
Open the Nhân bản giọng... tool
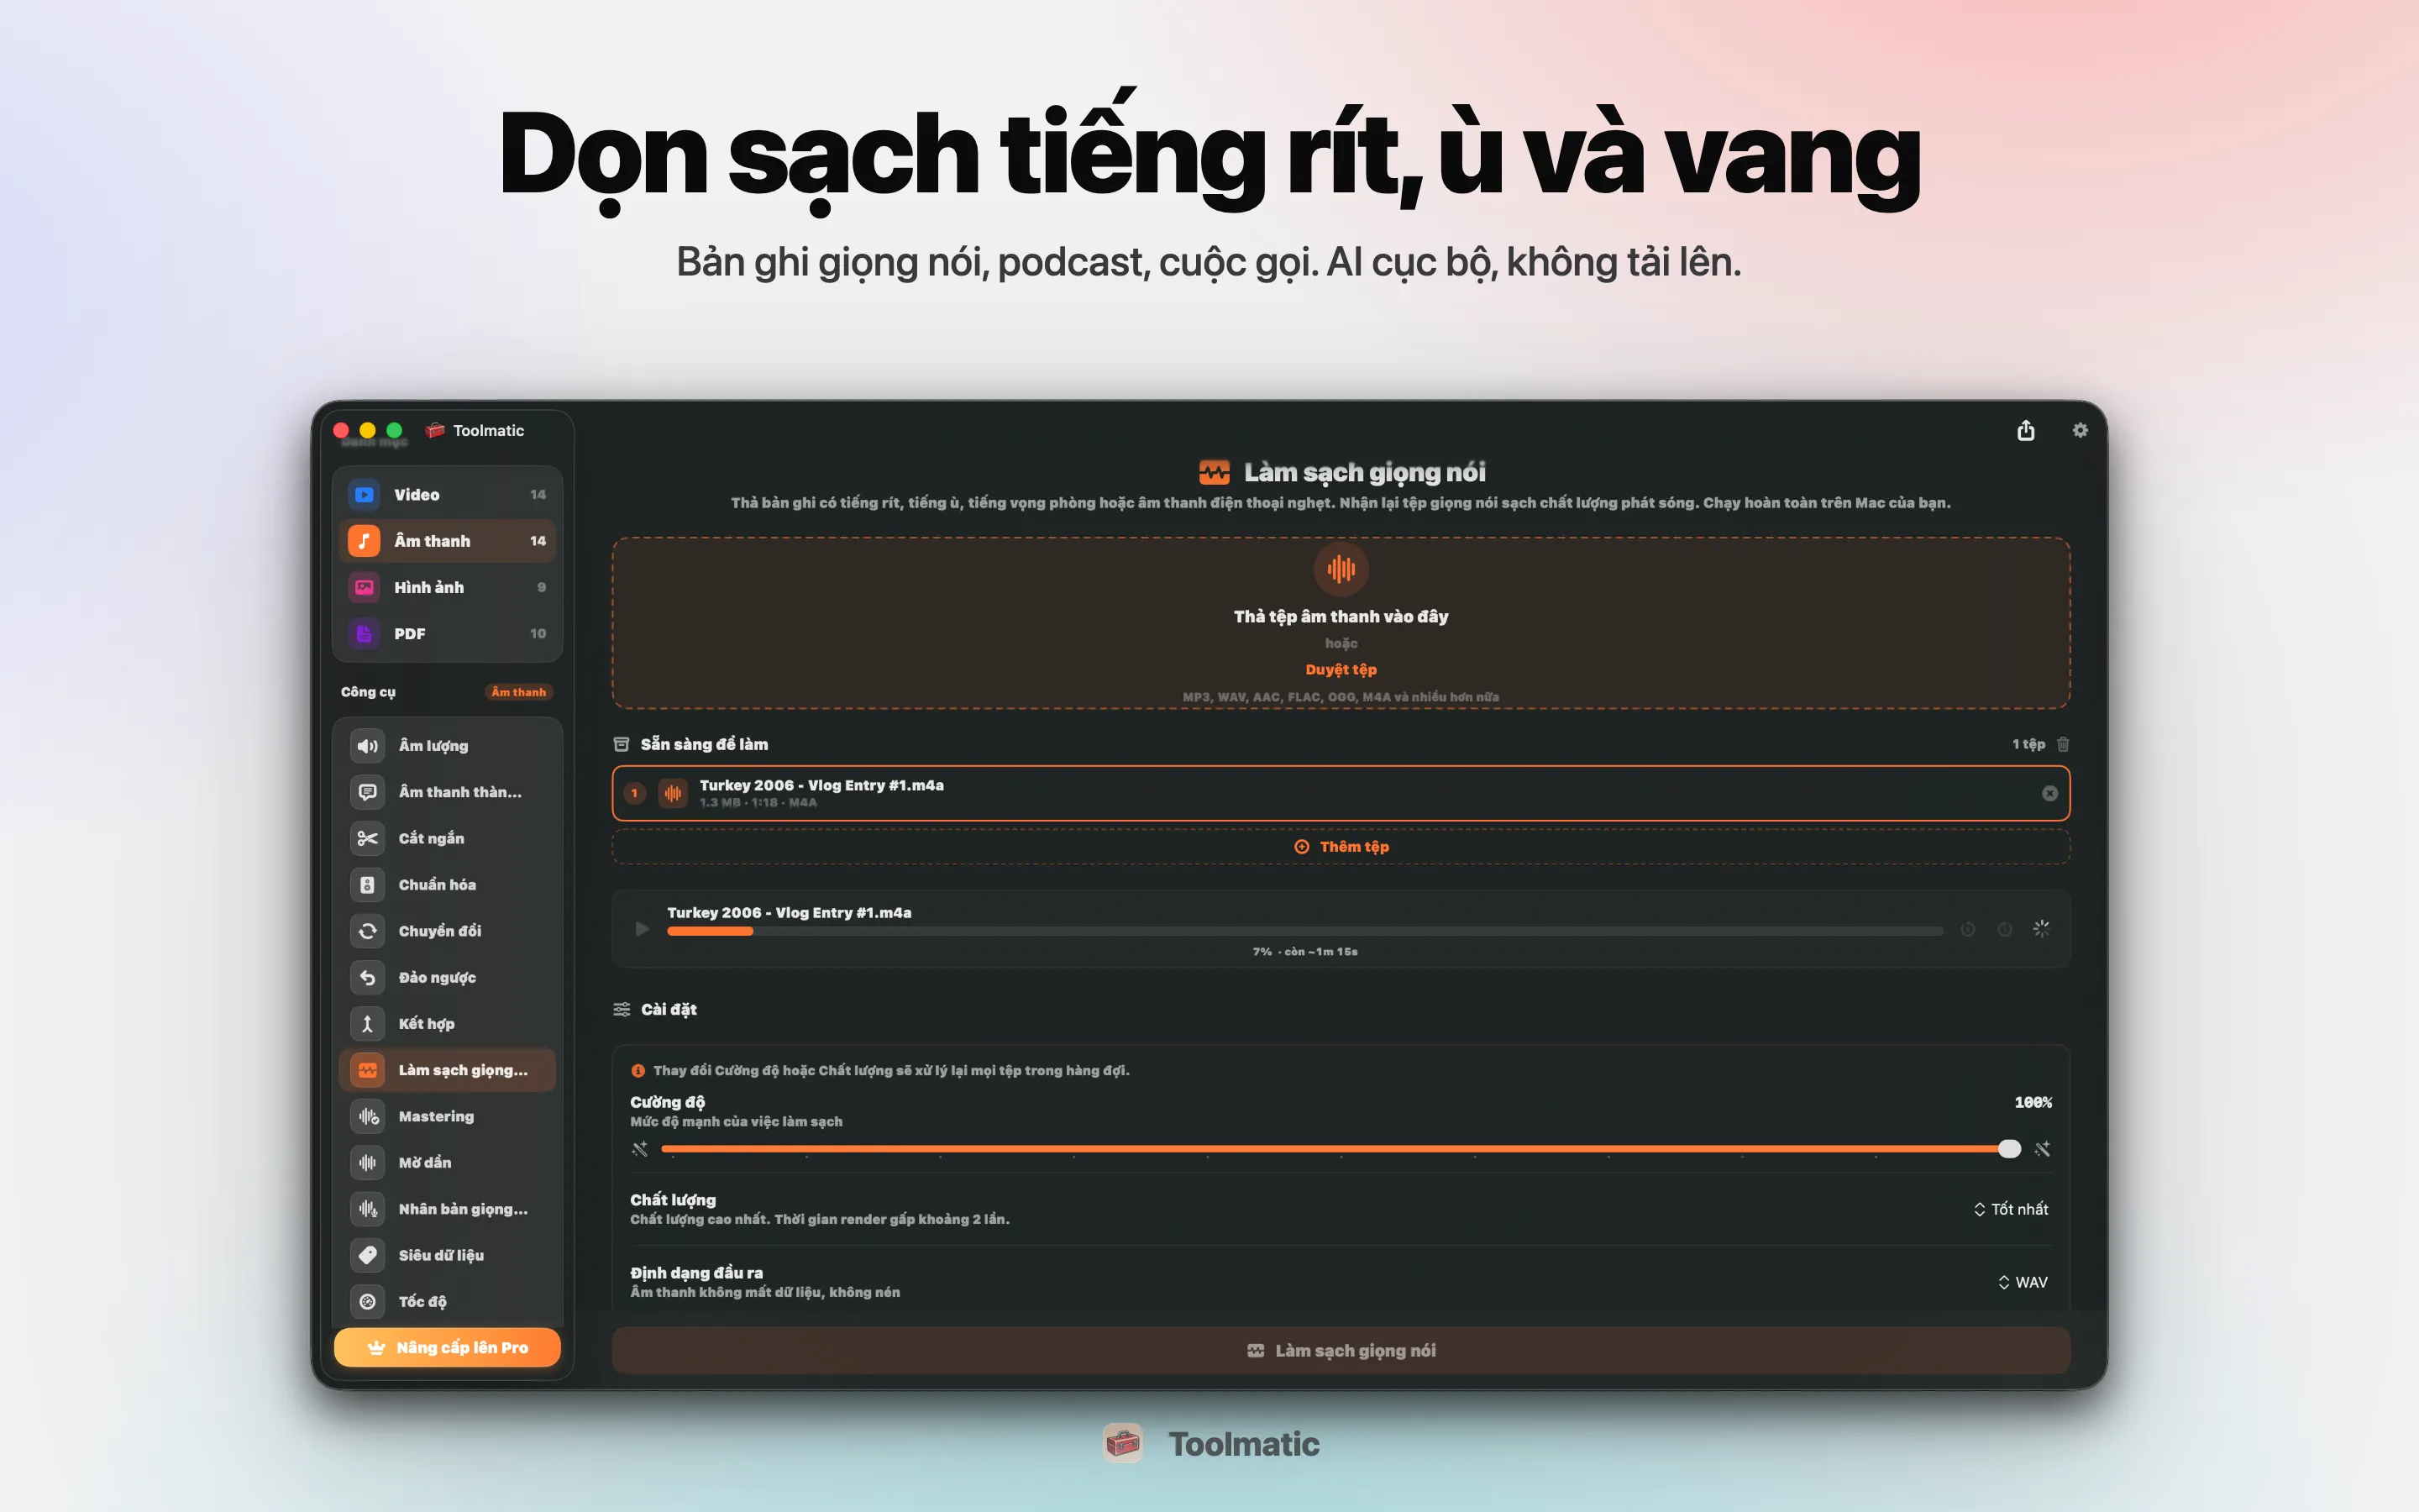[x=447, y=1209]
